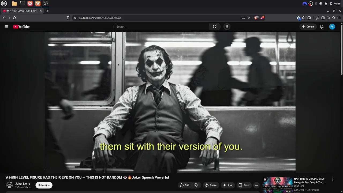Image resolution: width=343 pixels, height=193 pixels.
Task: Click the YouTube Search input box
Action: [161, 27]
